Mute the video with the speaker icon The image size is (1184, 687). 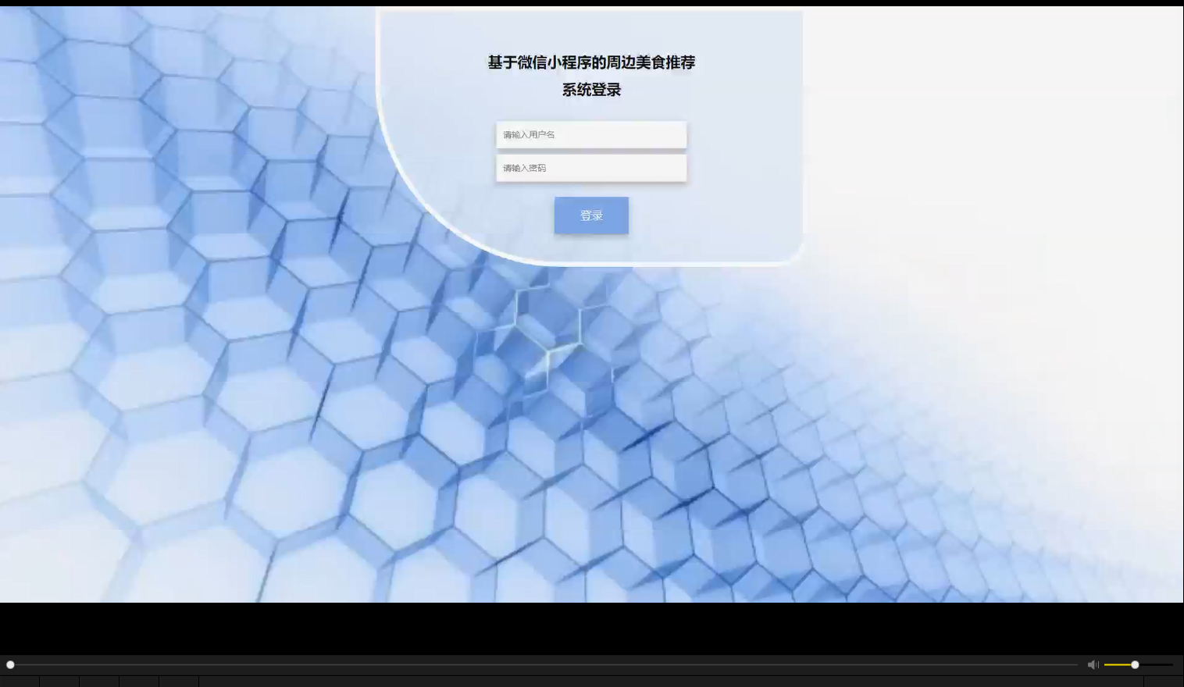pyautogui.click(x=1093, y=664)
